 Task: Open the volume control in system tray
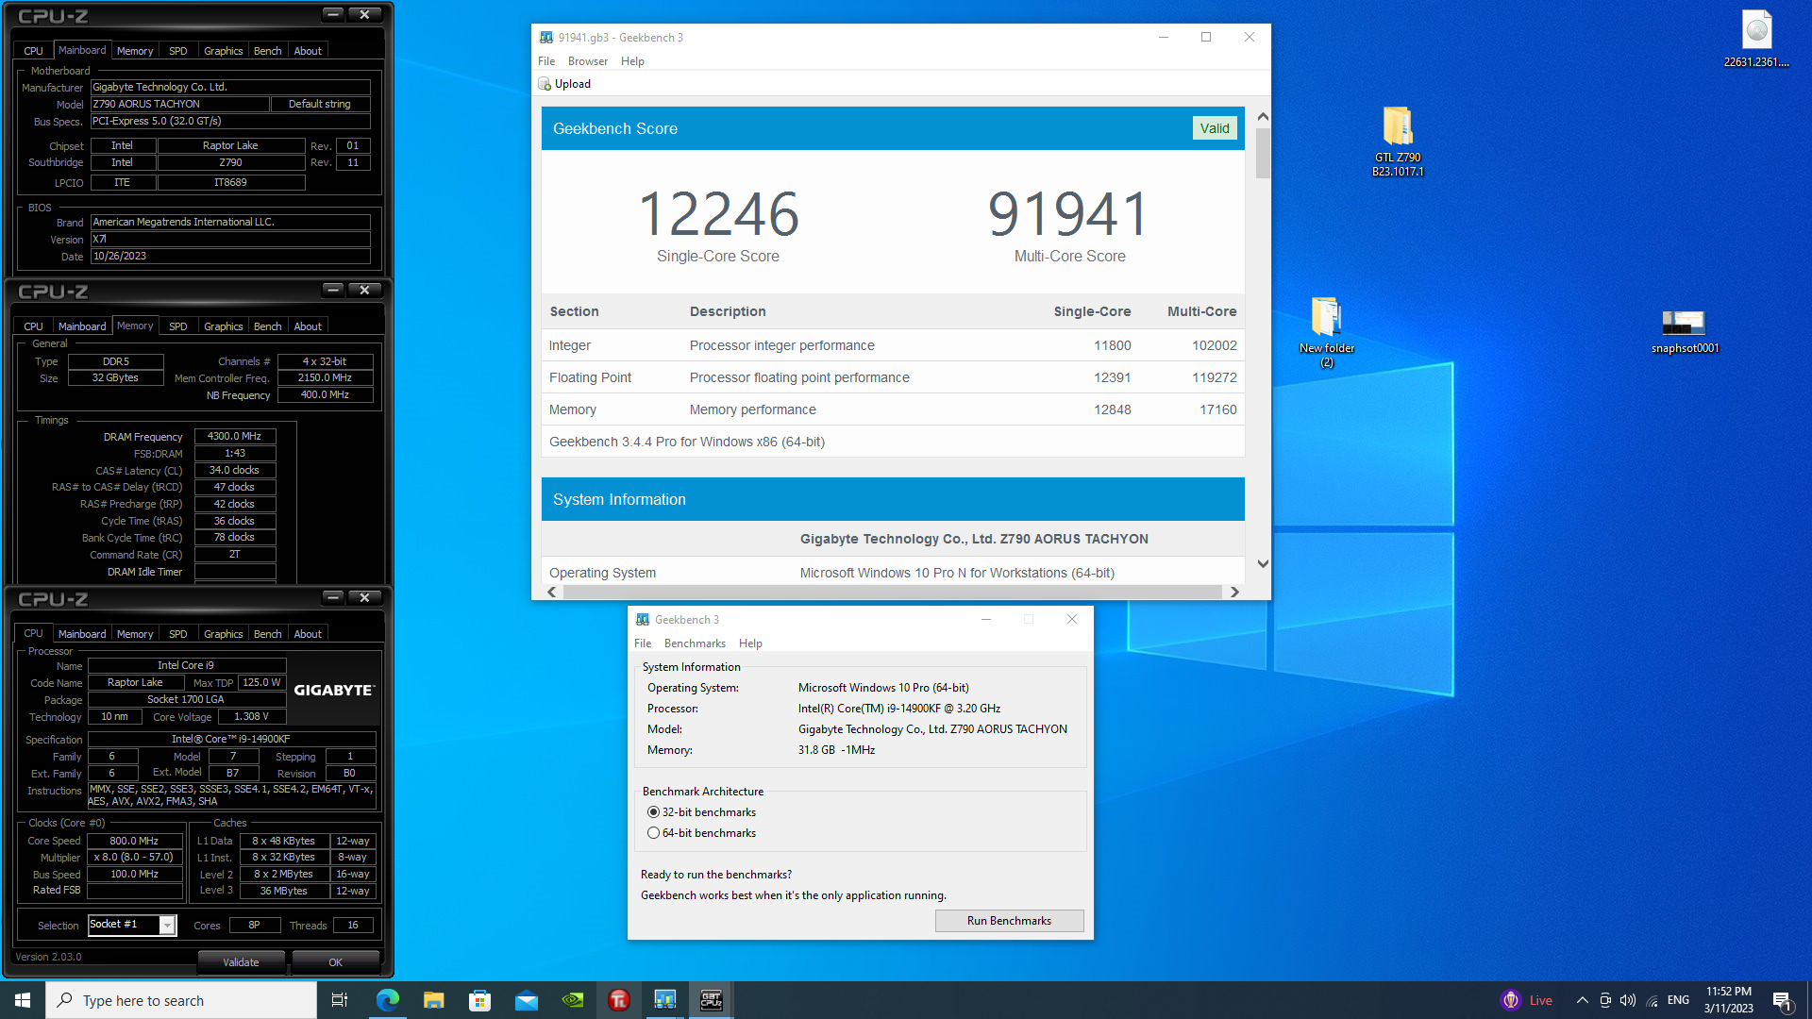tap(1628, 1000)
